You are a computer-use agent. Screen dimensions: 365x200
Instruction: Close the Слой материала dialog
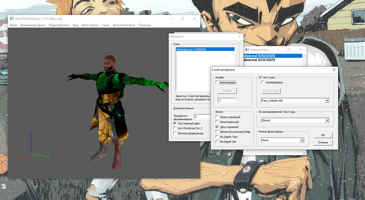click(x=334, y=70)
